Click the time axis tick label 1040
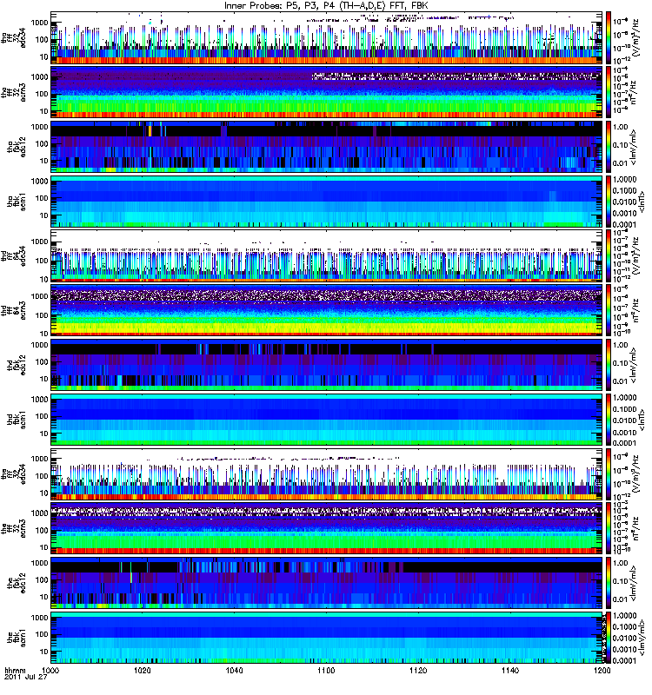The image size is (652, 695). click(234, 671)
